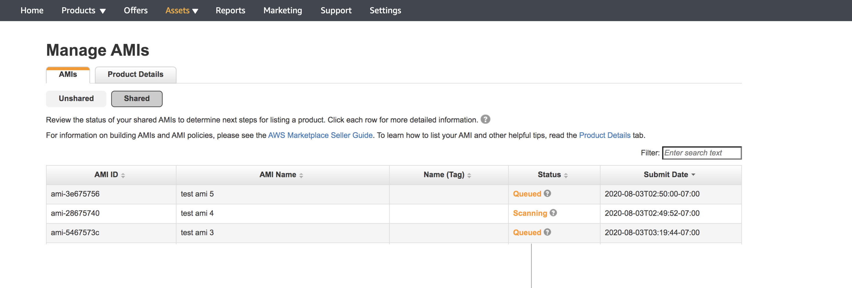Switch to the Product Details tab
Screen dimensions: 852x288
[x=135, y=74]
